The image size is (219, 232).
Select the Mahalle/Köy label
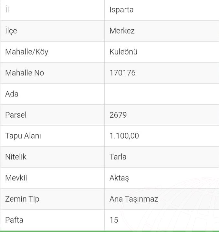[27, 52]
